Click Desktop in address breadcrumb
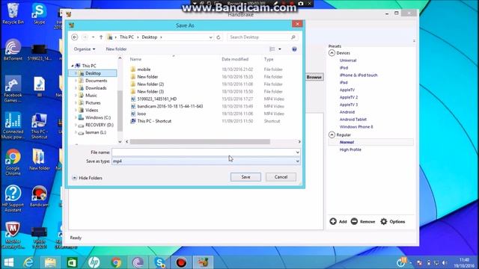This screenshot has width=479, height=269. 150,37
